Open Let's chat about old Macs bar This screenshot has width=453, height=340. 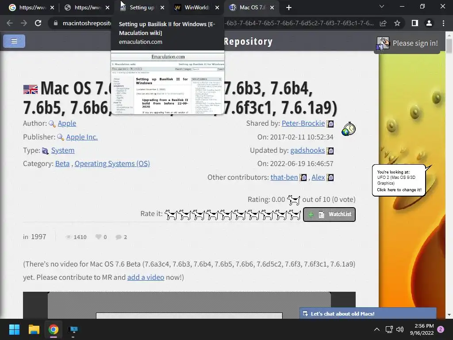(368, 314)
